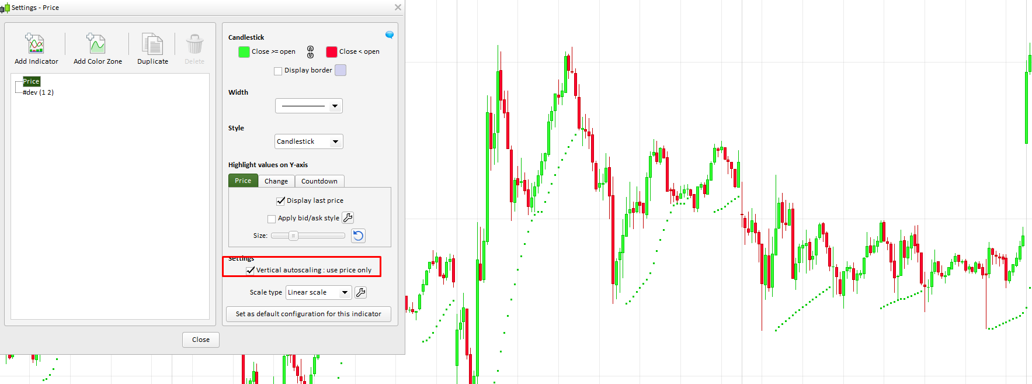Open the help speech bubble icon
1032x384 pixels.
(390, 35)
